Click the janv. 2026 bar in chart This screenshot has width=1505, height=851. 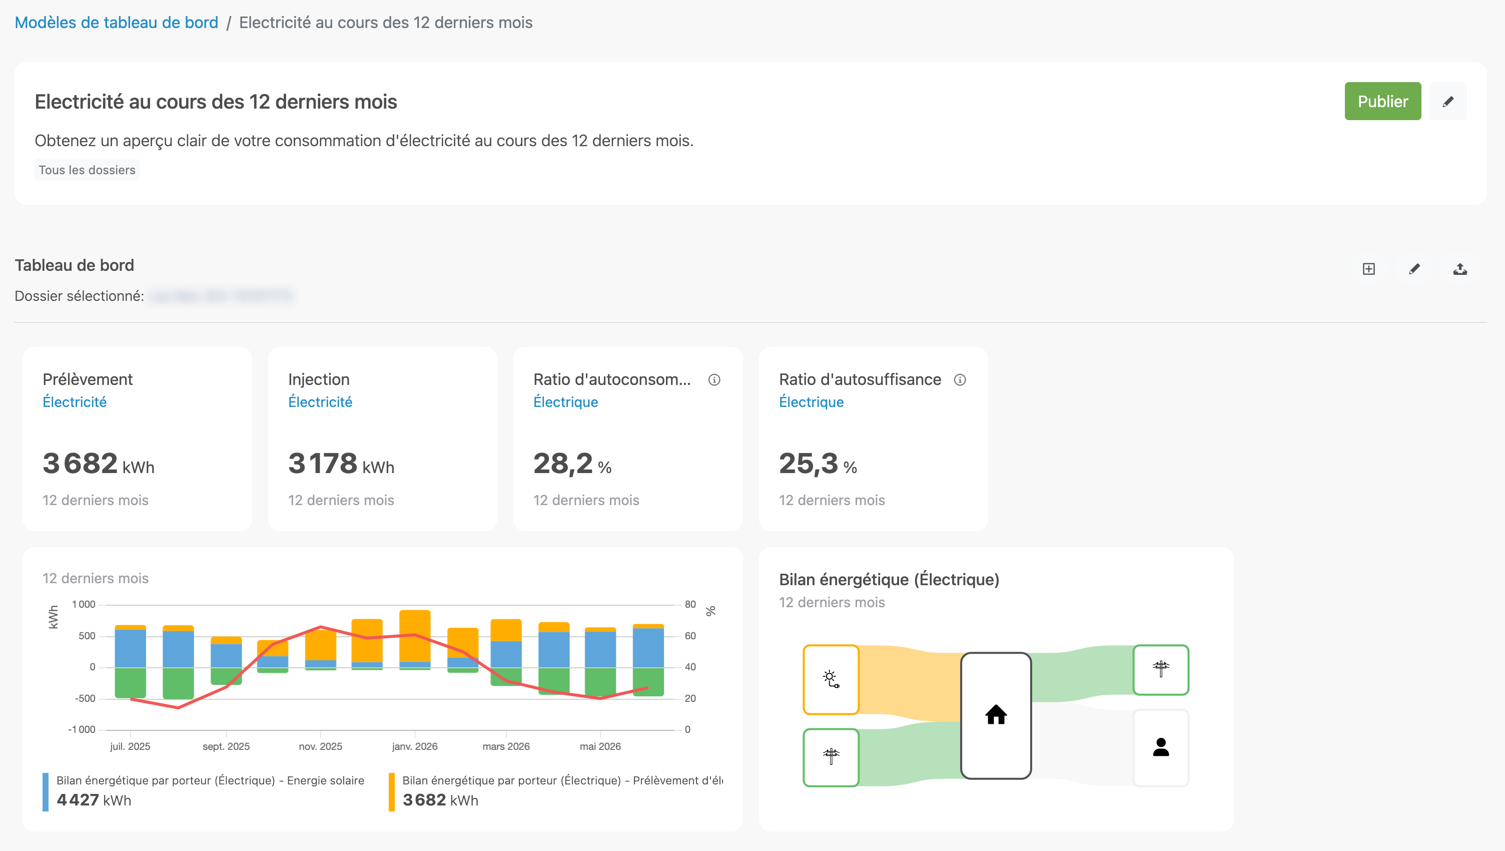click(415, 639)
